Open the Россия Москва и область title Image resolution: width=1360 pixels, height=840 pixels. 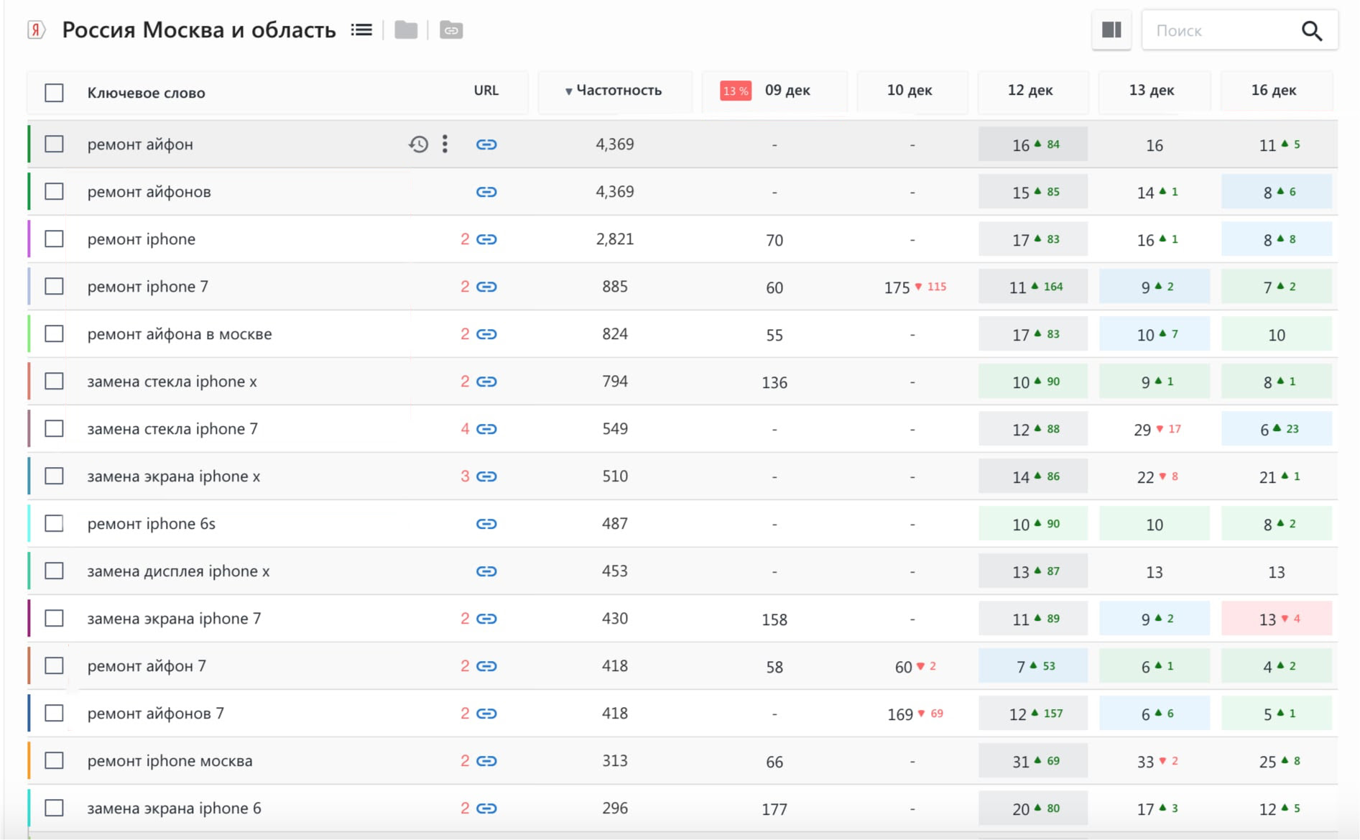[x=199, y=30]
